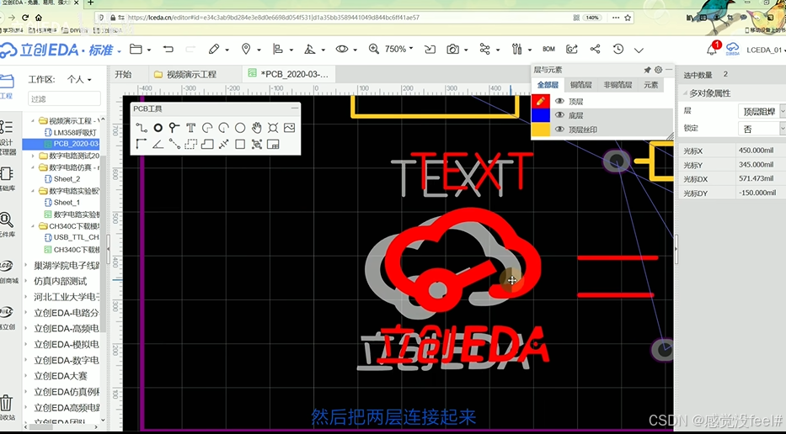Toggle visibility of the 底层 layer

pyautogui.click(x=559, y=115)
